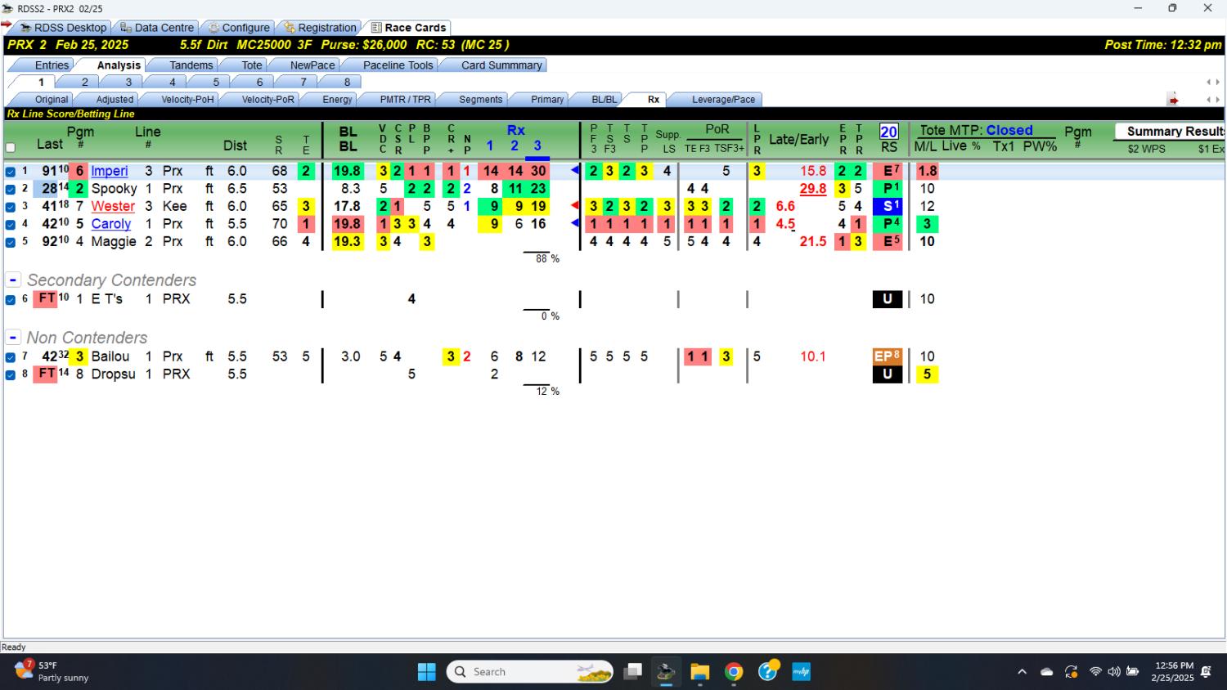Screen dimensions: 1227x690
Task: Click the race number tab scroll arrows
Action: (1213, 83)
